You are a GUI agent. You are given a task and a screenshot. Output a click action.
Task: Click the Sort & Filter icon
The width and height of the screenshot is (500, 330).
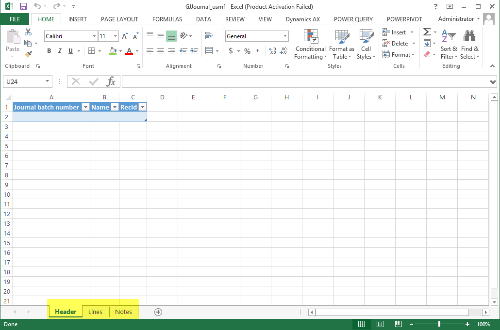[x=449, y=45]
